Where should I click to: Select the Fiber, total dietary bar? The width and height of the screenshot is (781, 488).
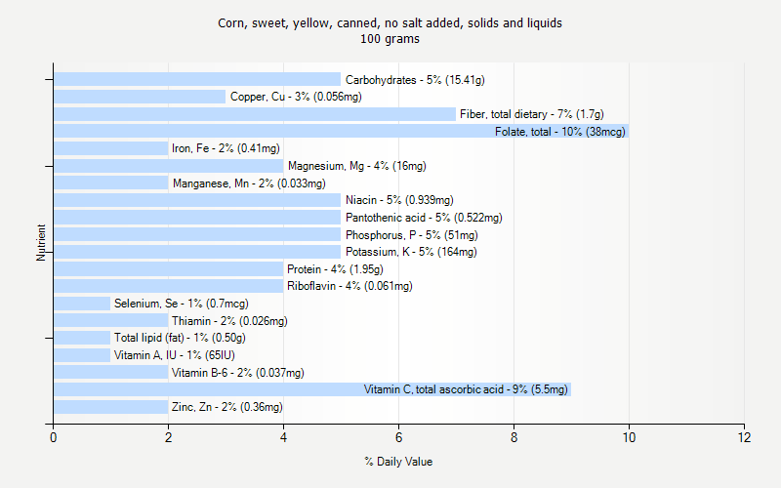254,114
